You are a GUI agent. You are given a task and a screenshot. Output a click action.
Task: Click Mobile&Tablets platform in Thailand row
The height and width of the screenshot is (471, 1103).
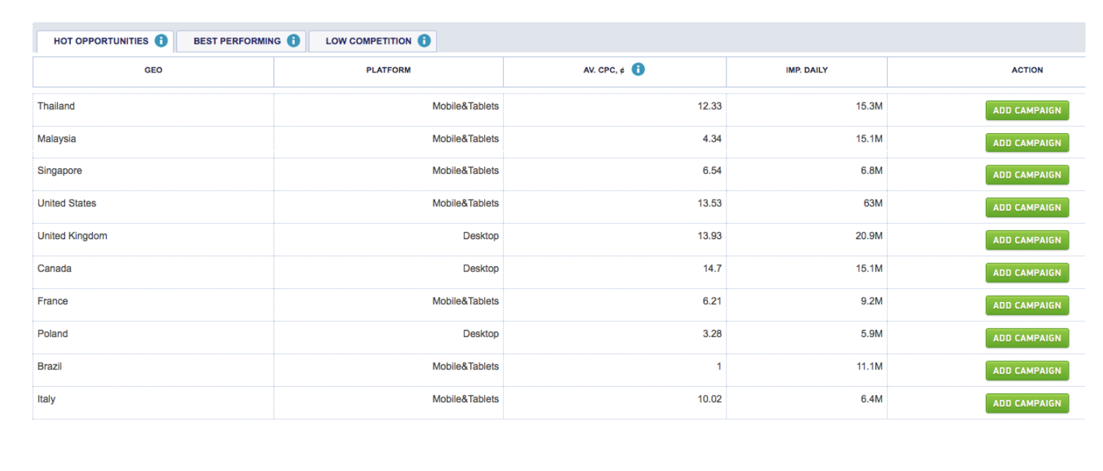pyautogui.click(x=465, y=106)
